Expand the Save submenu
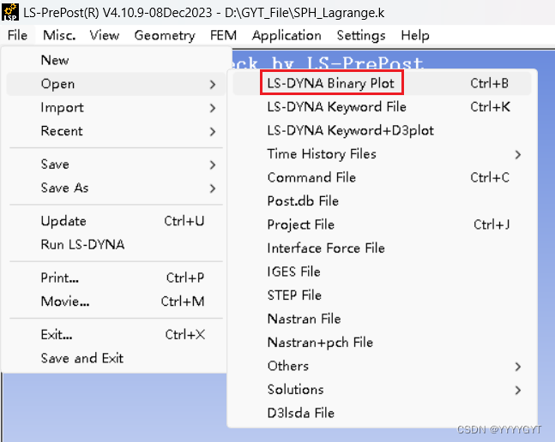Screen dimensions: 555x442 coord(116,164)
